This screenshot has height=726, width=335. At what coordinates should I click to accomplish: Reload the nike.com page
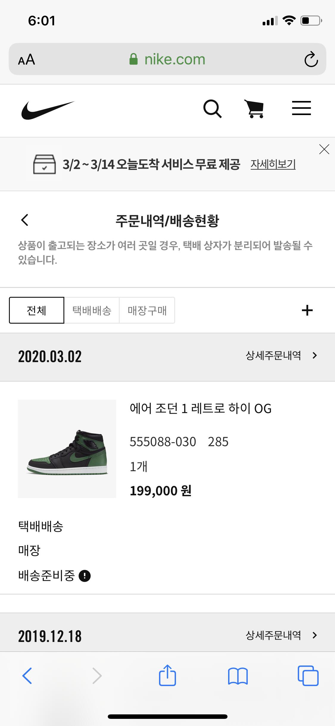tap(311, 60)
